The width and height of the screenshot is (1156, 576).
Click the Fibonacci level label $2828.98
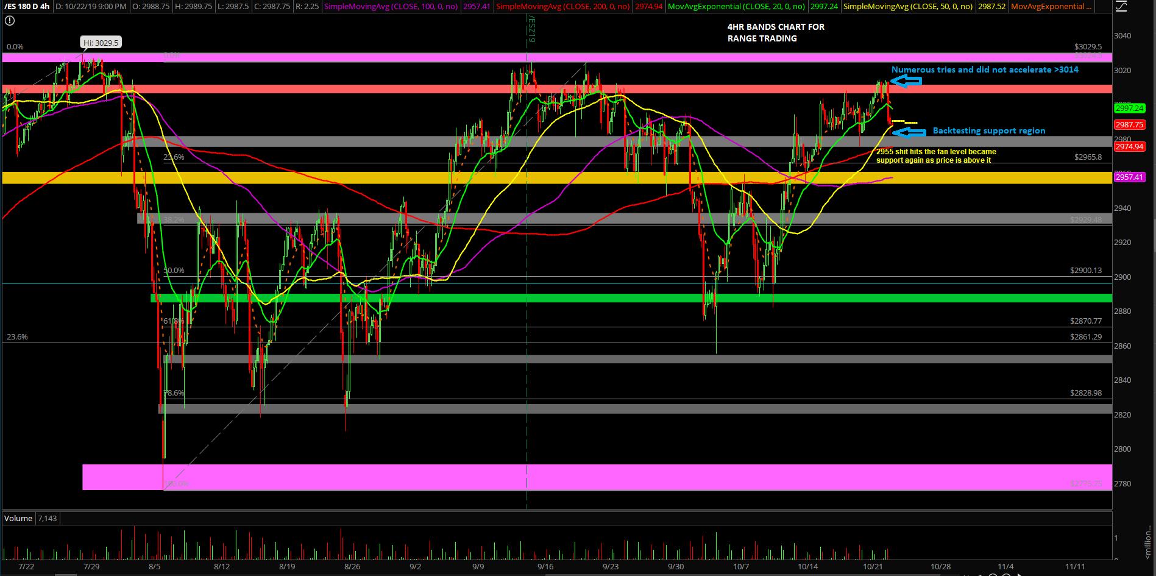click(1086, 393)
